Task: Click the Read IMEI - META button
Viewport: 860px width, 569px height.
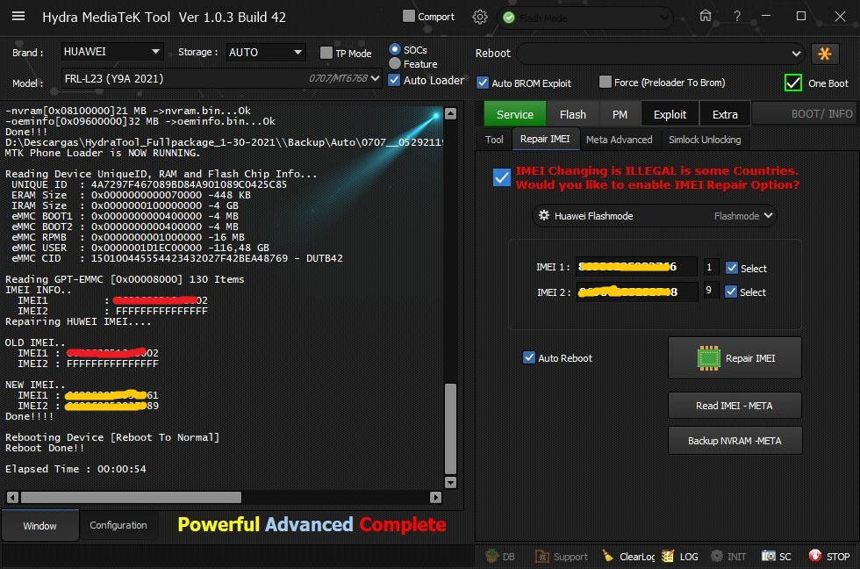Action: pos(735,405)
